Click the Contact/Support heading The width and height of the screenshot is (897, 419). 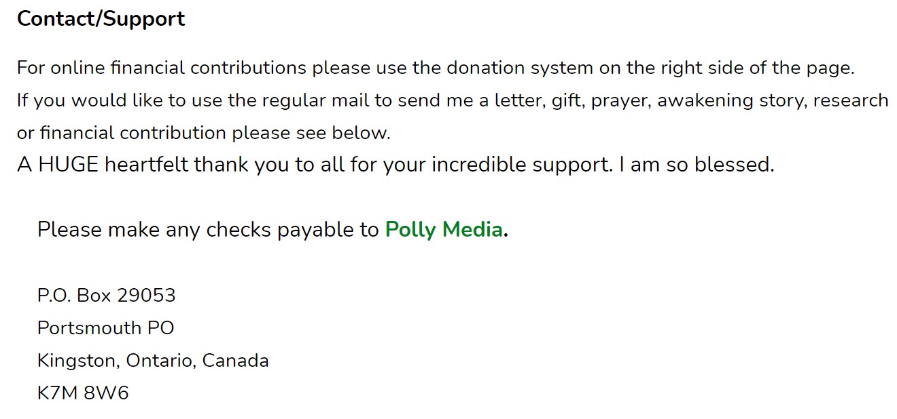[101, 19]
